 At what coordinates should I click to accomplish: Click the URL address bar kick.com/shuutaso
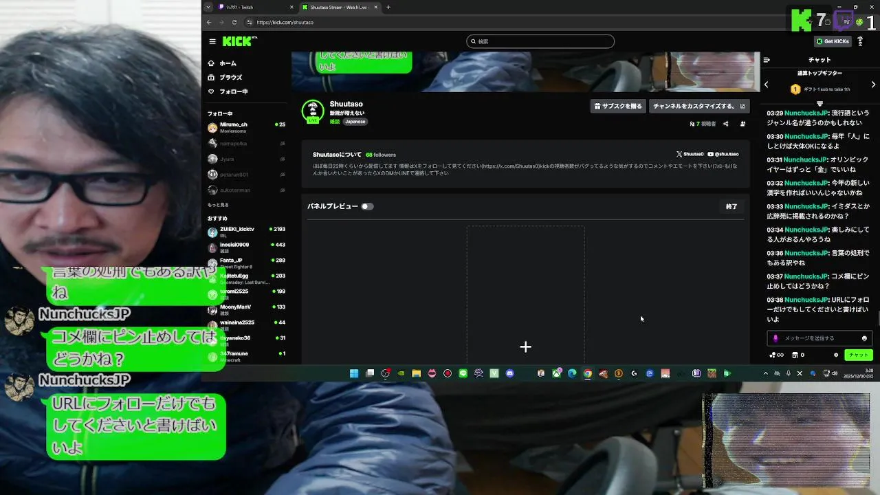pos(285,22)
